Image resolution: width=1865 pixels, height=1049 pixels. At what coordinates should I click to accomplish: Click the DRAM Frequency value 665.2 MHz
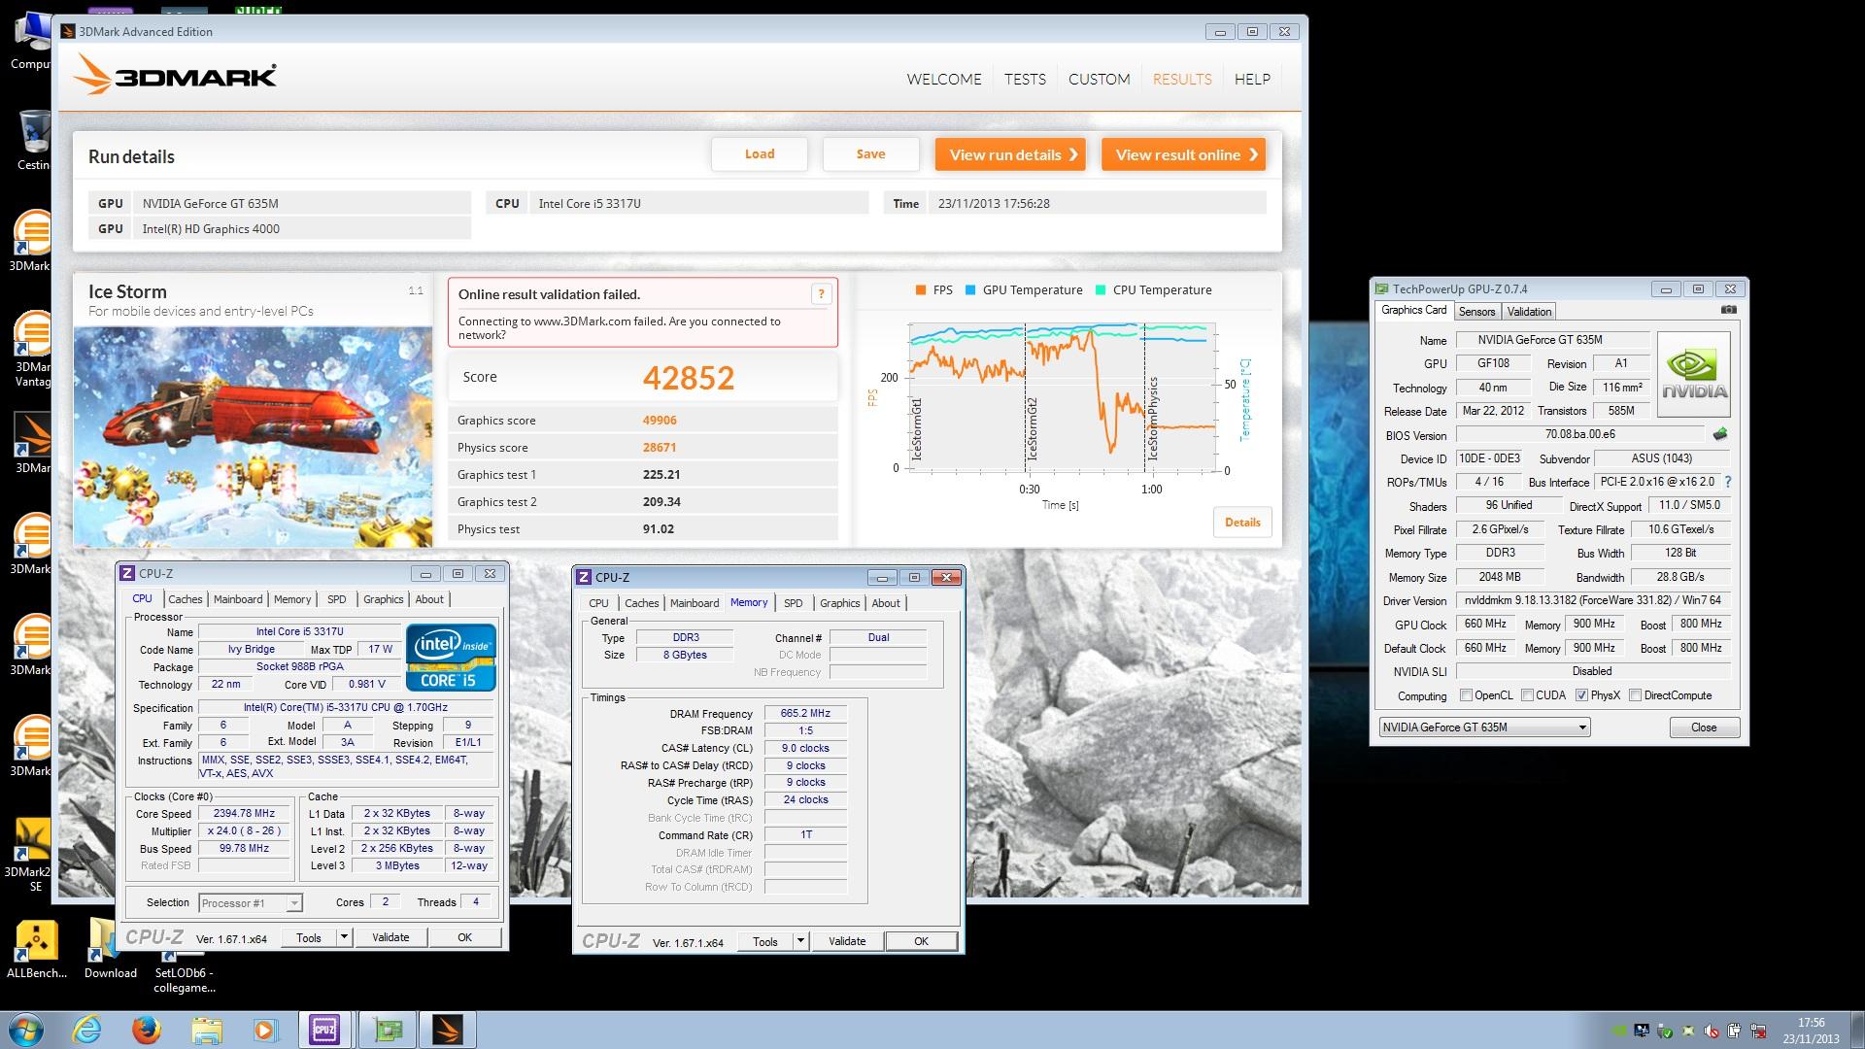point(805,713)
